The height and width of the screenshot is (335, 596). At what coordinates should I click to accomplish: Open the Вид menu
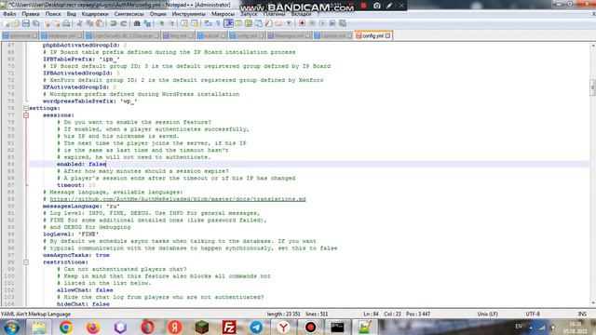[71, 14]
